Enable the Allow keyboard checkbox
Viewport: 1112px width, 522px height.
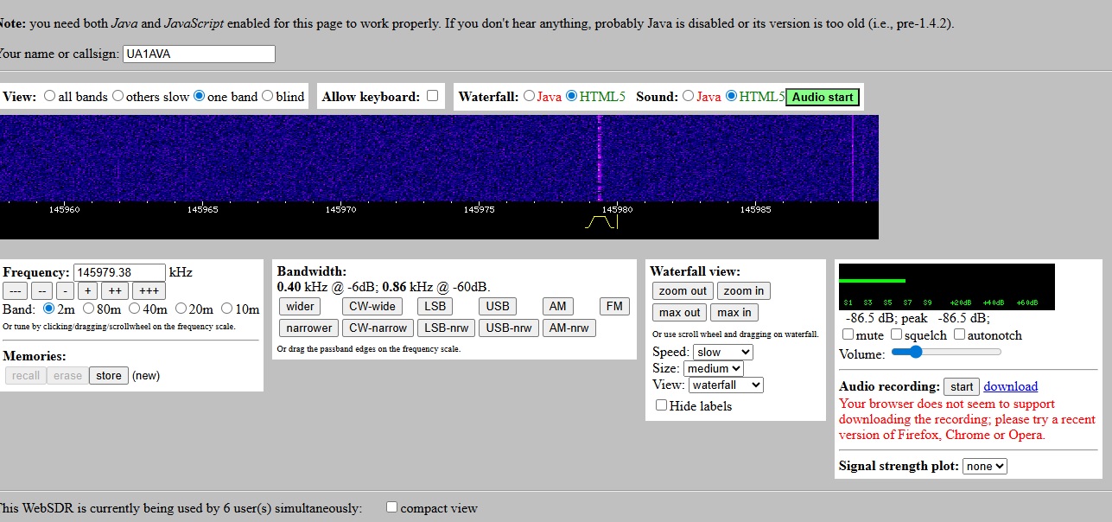pyautogui.click(x=432, y=96)
